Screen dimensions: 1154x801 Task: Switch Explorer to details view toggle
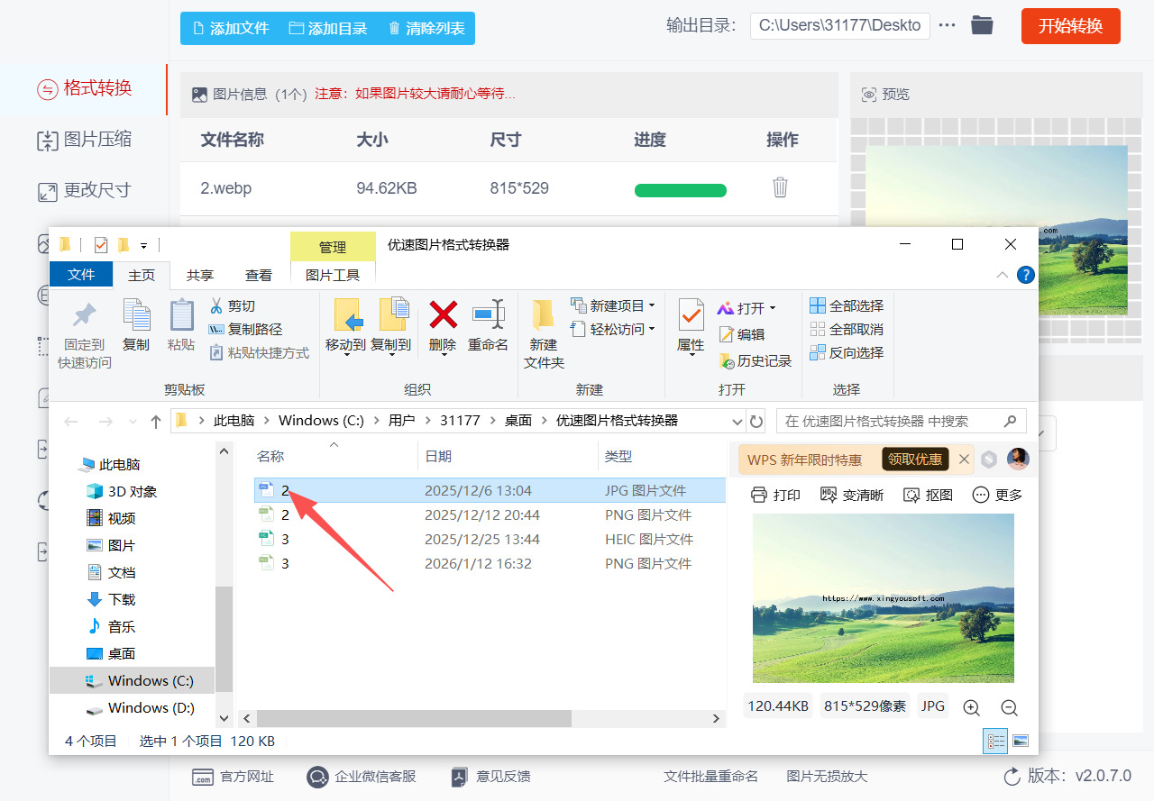[x=995, y=741]
